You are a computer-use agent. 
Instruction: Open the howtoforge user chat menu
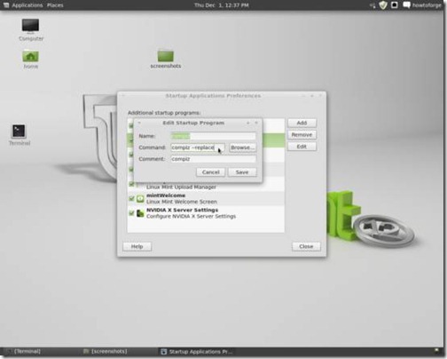(x=422, y=5)
